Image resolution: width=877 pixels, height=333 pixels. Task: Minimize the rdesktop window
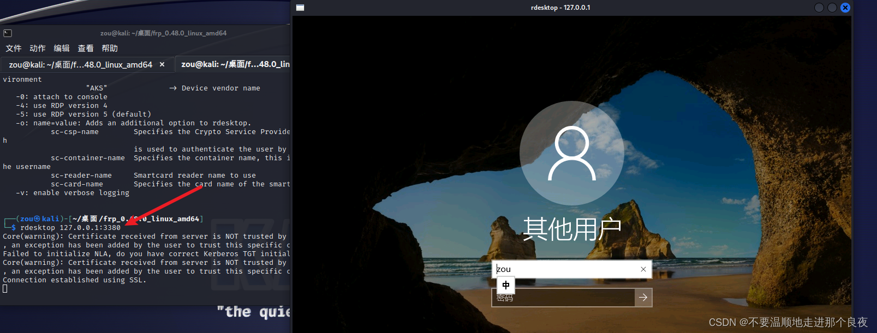click(x=819, y=8)
